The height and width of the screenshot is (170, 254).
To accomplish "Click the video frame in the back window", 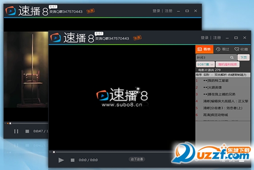I will (26, 70).
